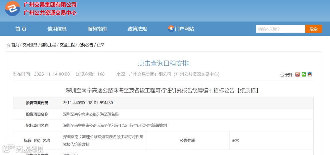
Task: Go to 交易业务 breadcrumb link
Action: coord(30,45)
